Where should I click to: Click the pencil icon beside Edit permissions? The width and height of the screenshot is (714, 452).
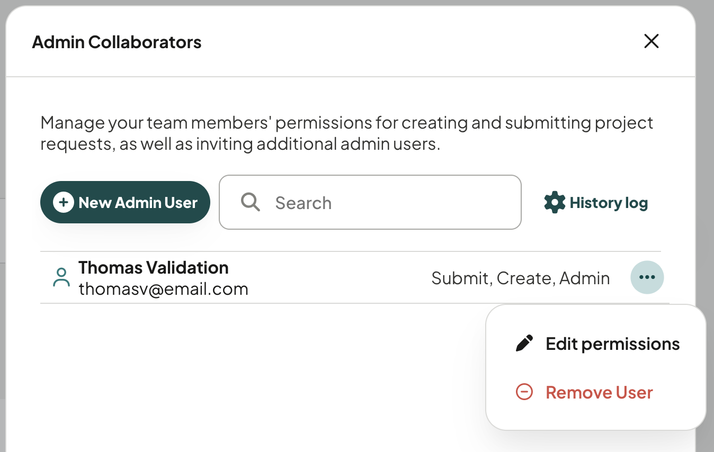coord(524,344)
